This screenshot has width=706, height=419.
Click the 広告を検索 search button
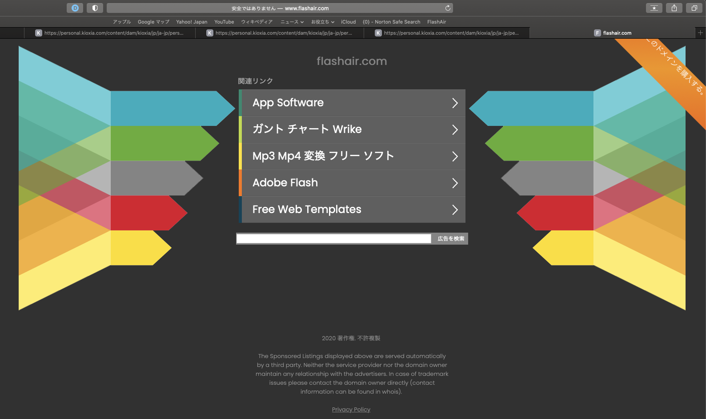(x=451, y=239)
